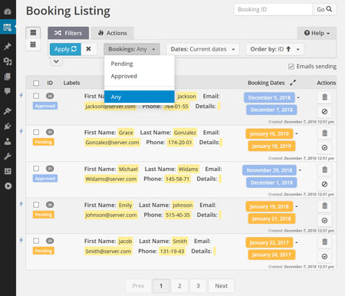Open the Dates: Current dates dropdown

[203, 49]
